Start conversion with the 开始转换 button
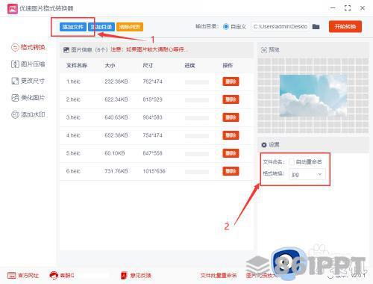 [345, 27]
